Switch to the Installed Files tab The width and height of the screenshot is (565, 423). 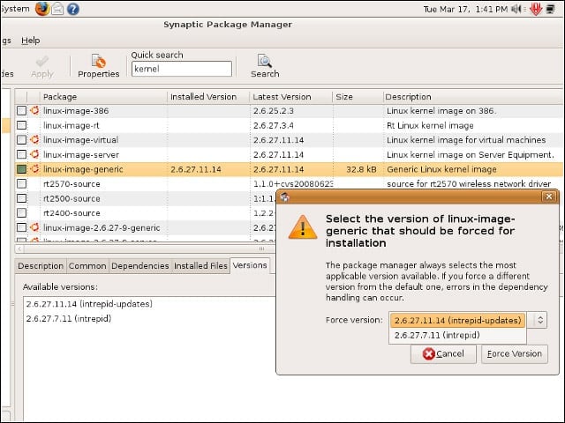[200, 266]
